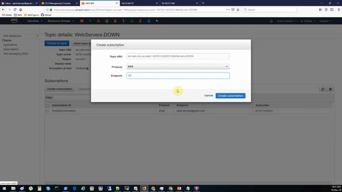Screen dimensions: 342x192
Task: Close the AWS SNS browser tab
Action: [116, 3]
